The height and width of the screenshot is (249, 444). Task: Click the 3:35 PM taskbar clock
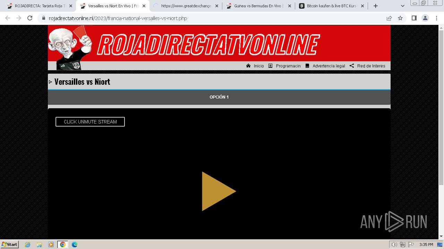[x=426, y=245]
